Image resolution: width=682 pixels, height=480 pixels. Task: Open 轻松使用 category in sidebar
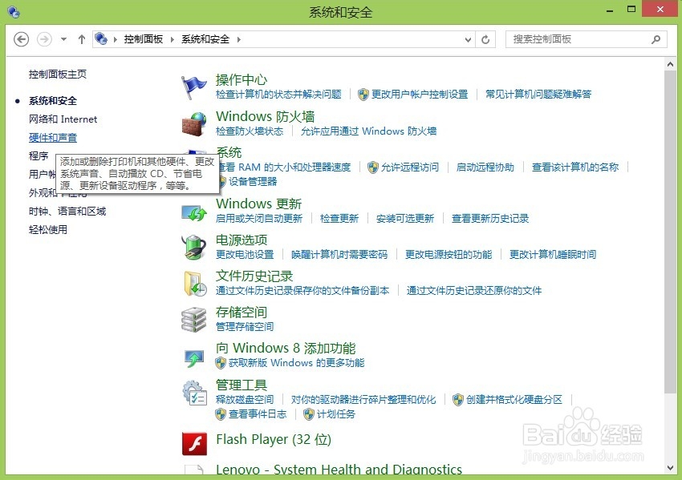click(x=48, y=229)
